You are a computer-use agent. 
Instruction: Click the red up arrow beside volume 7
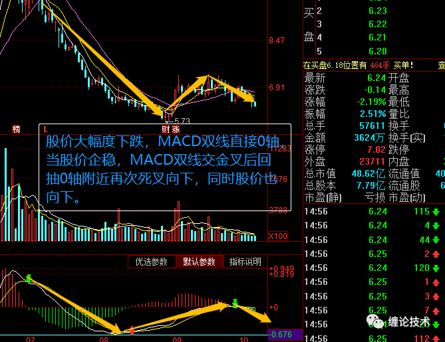click(x=436, y=311)
